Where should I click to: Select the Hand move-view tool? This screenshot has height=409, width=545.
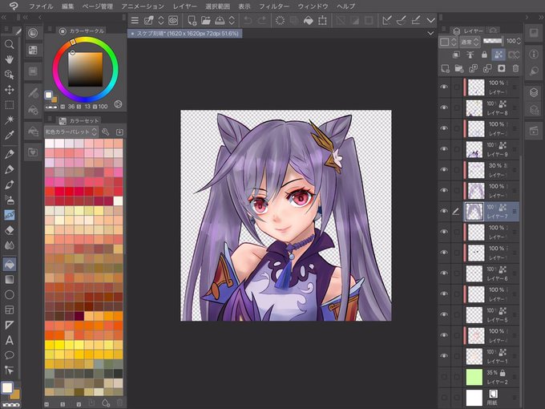[10, 59]
